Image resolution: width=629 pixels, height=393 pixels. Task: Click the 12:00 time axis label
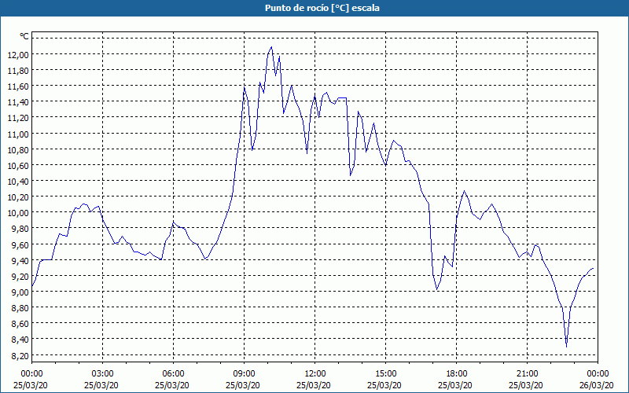tap(315, 374)
